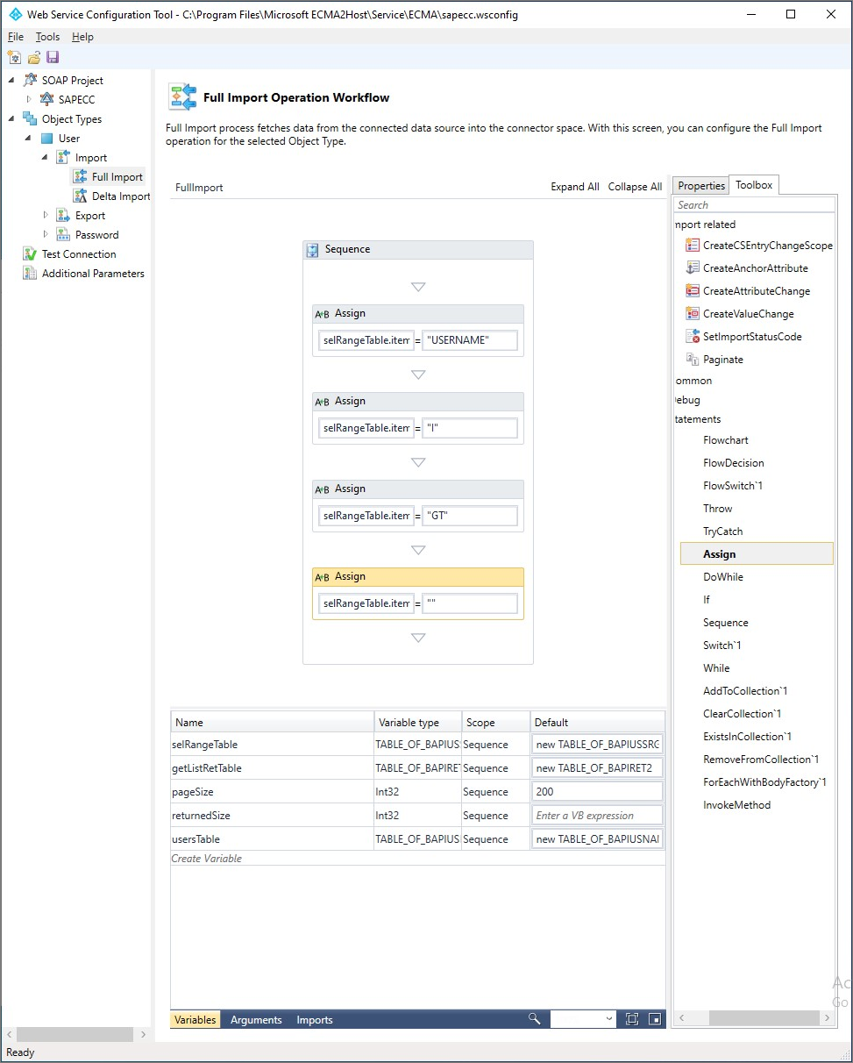Click Collapse All in the designer
The height and width of the screenshot is (1063, 853).
click(x=635, y=187)
